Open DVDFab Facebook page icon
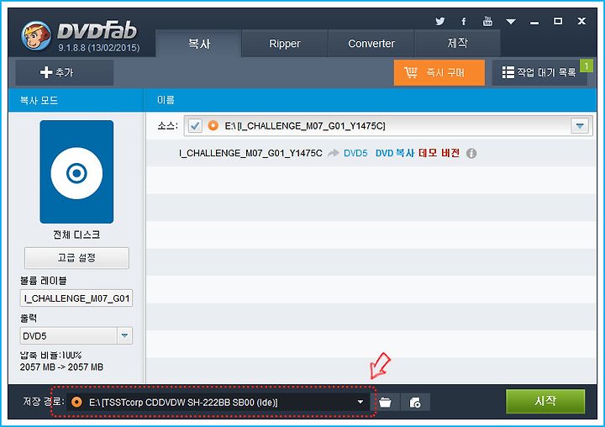 463,21
